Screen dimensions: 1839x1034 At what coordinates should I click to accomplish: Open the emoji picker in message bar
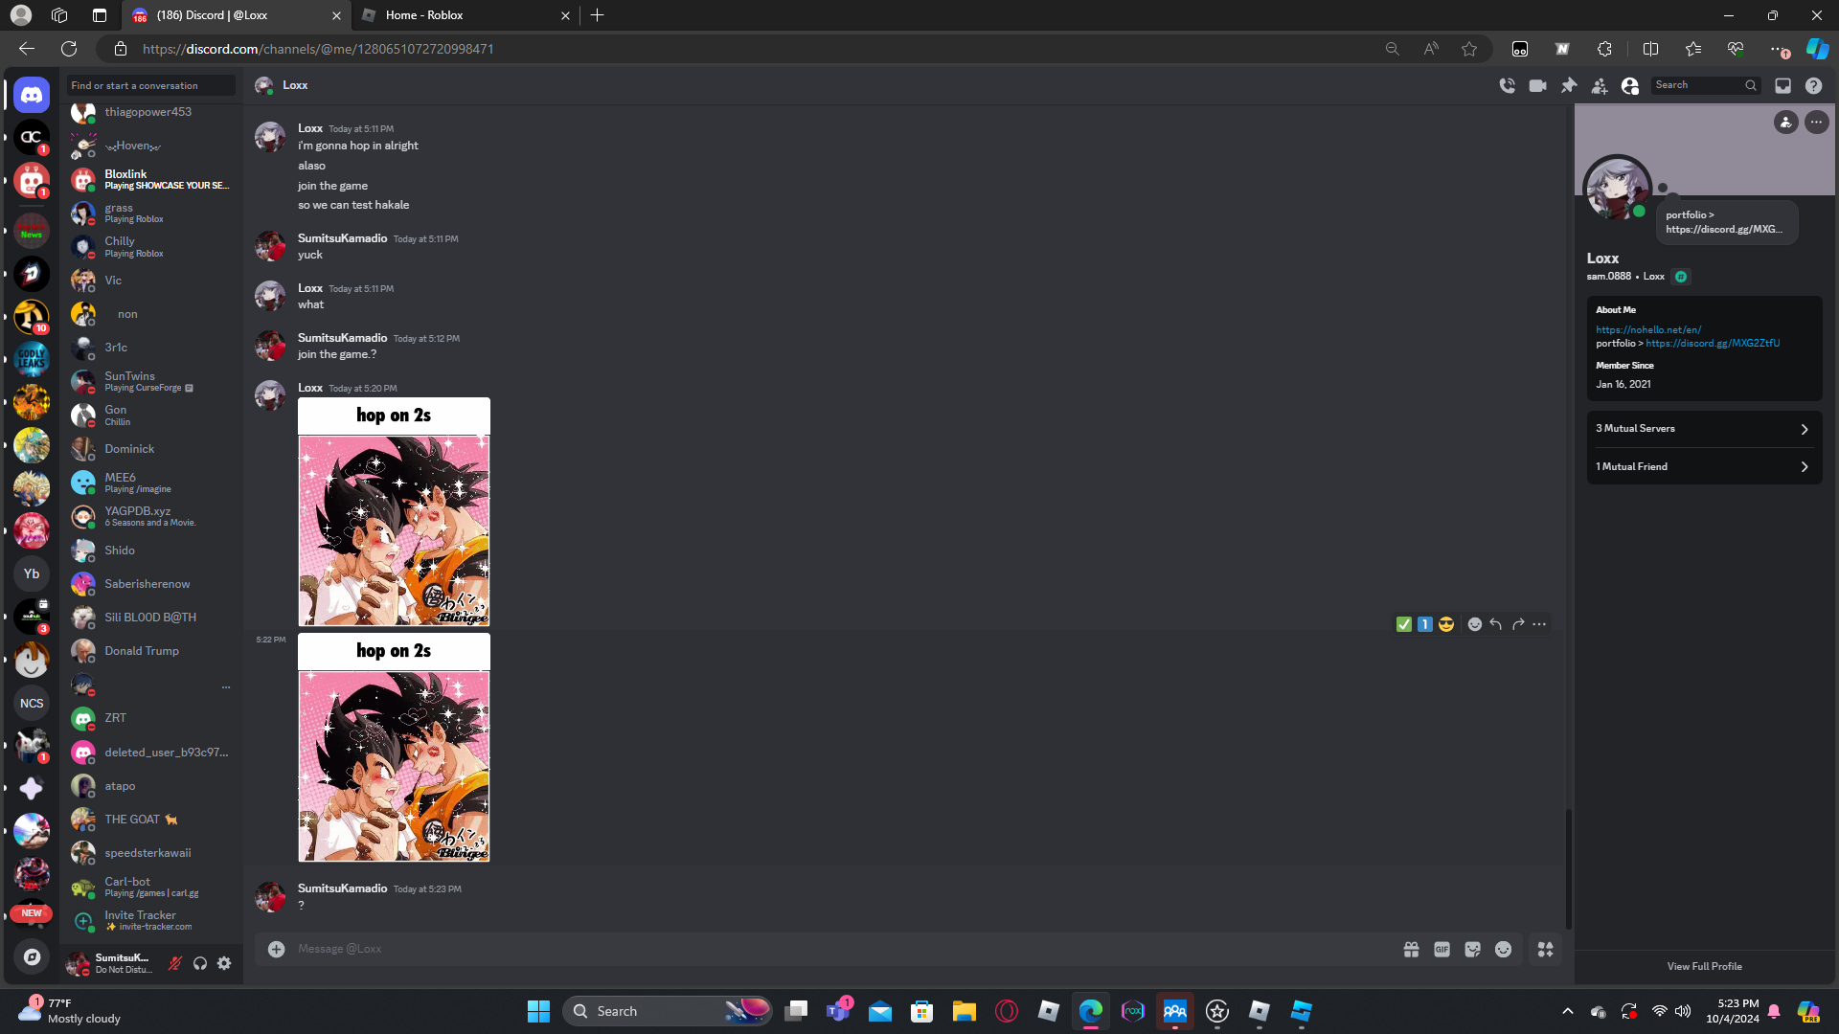tap(1503, 949)
